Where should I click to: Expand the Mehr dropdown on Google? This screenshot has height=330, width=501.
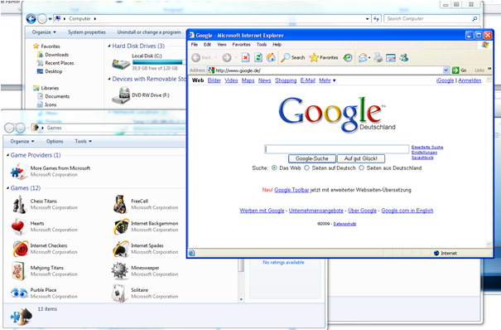click(x=335, y=80)
